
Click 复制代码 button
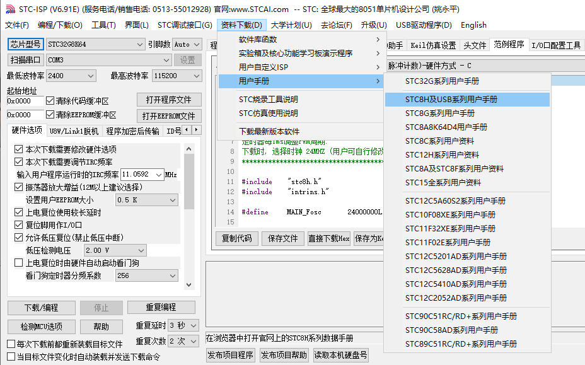pyautogui.click(x=236, y=238)
